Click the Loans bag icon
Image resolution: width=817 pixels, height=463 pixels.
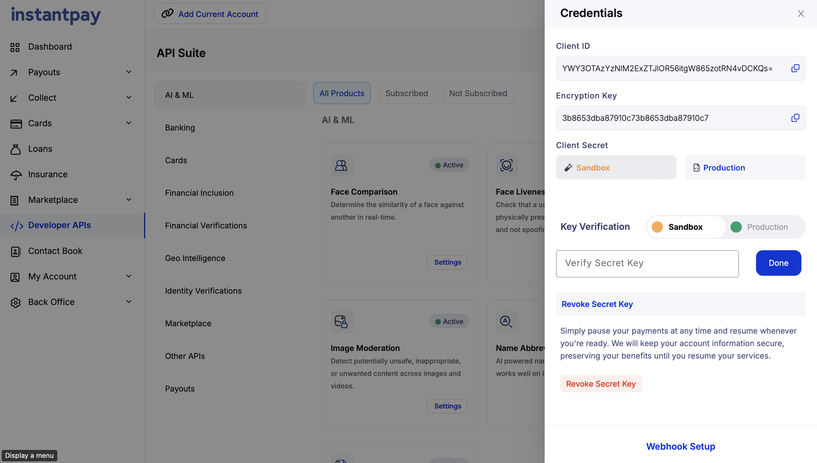click(x=15, y=149)
